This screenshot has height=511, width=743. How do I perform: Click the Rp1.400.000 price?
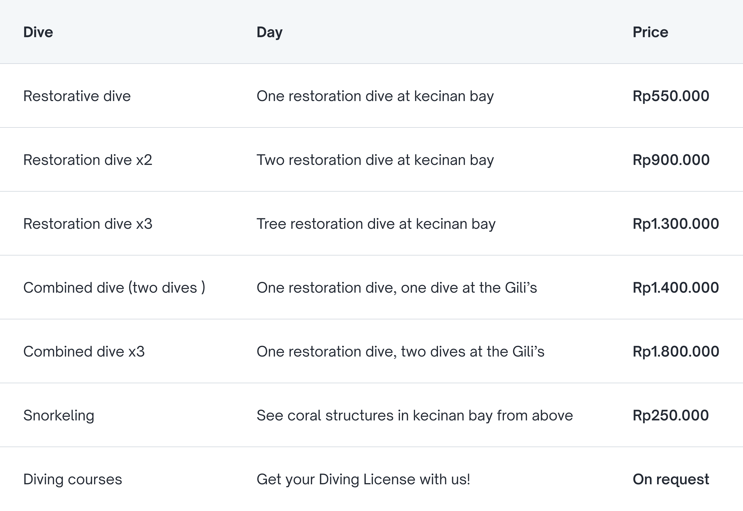pos(675,287)
